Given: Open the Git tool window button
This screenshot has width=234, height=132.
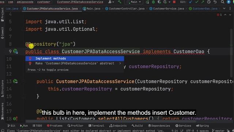Looking at the screenshot, I should (11, 125).
